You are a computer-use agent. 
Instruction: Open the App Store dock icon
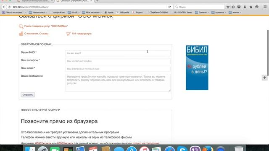point(132,148)
